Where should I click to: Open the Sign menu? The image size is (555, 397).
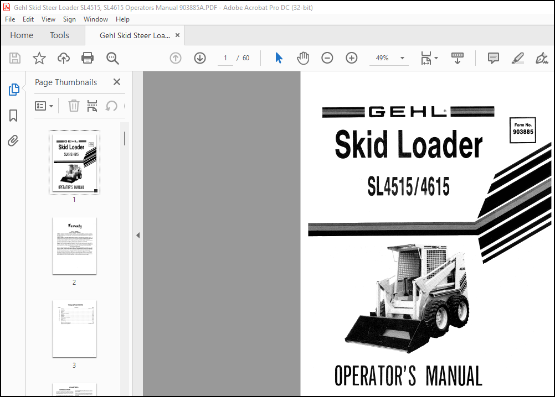[x=69, y=19]
